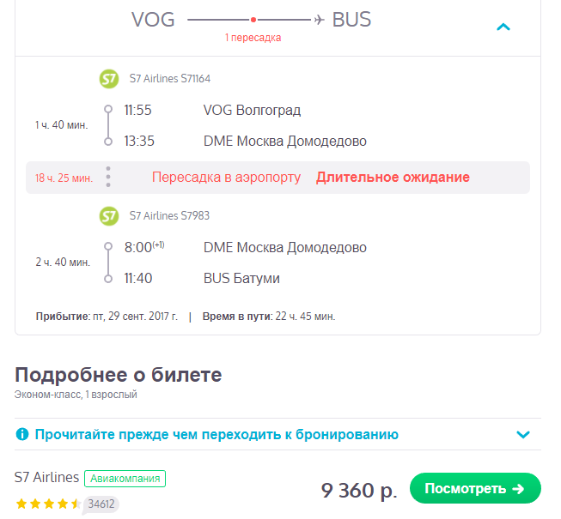Click the 'Длительное ожидание' warning text
The height and width of the screenshot is (519, 561).
point(393,178)
